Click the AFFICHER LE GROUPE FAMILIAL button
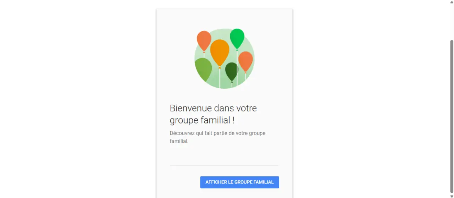 239,182
